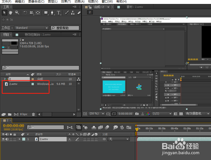Switch to the 素材: 2.wmv viewer tab
This screenshot has width=211, height=160.
click(x=135, y=7)
